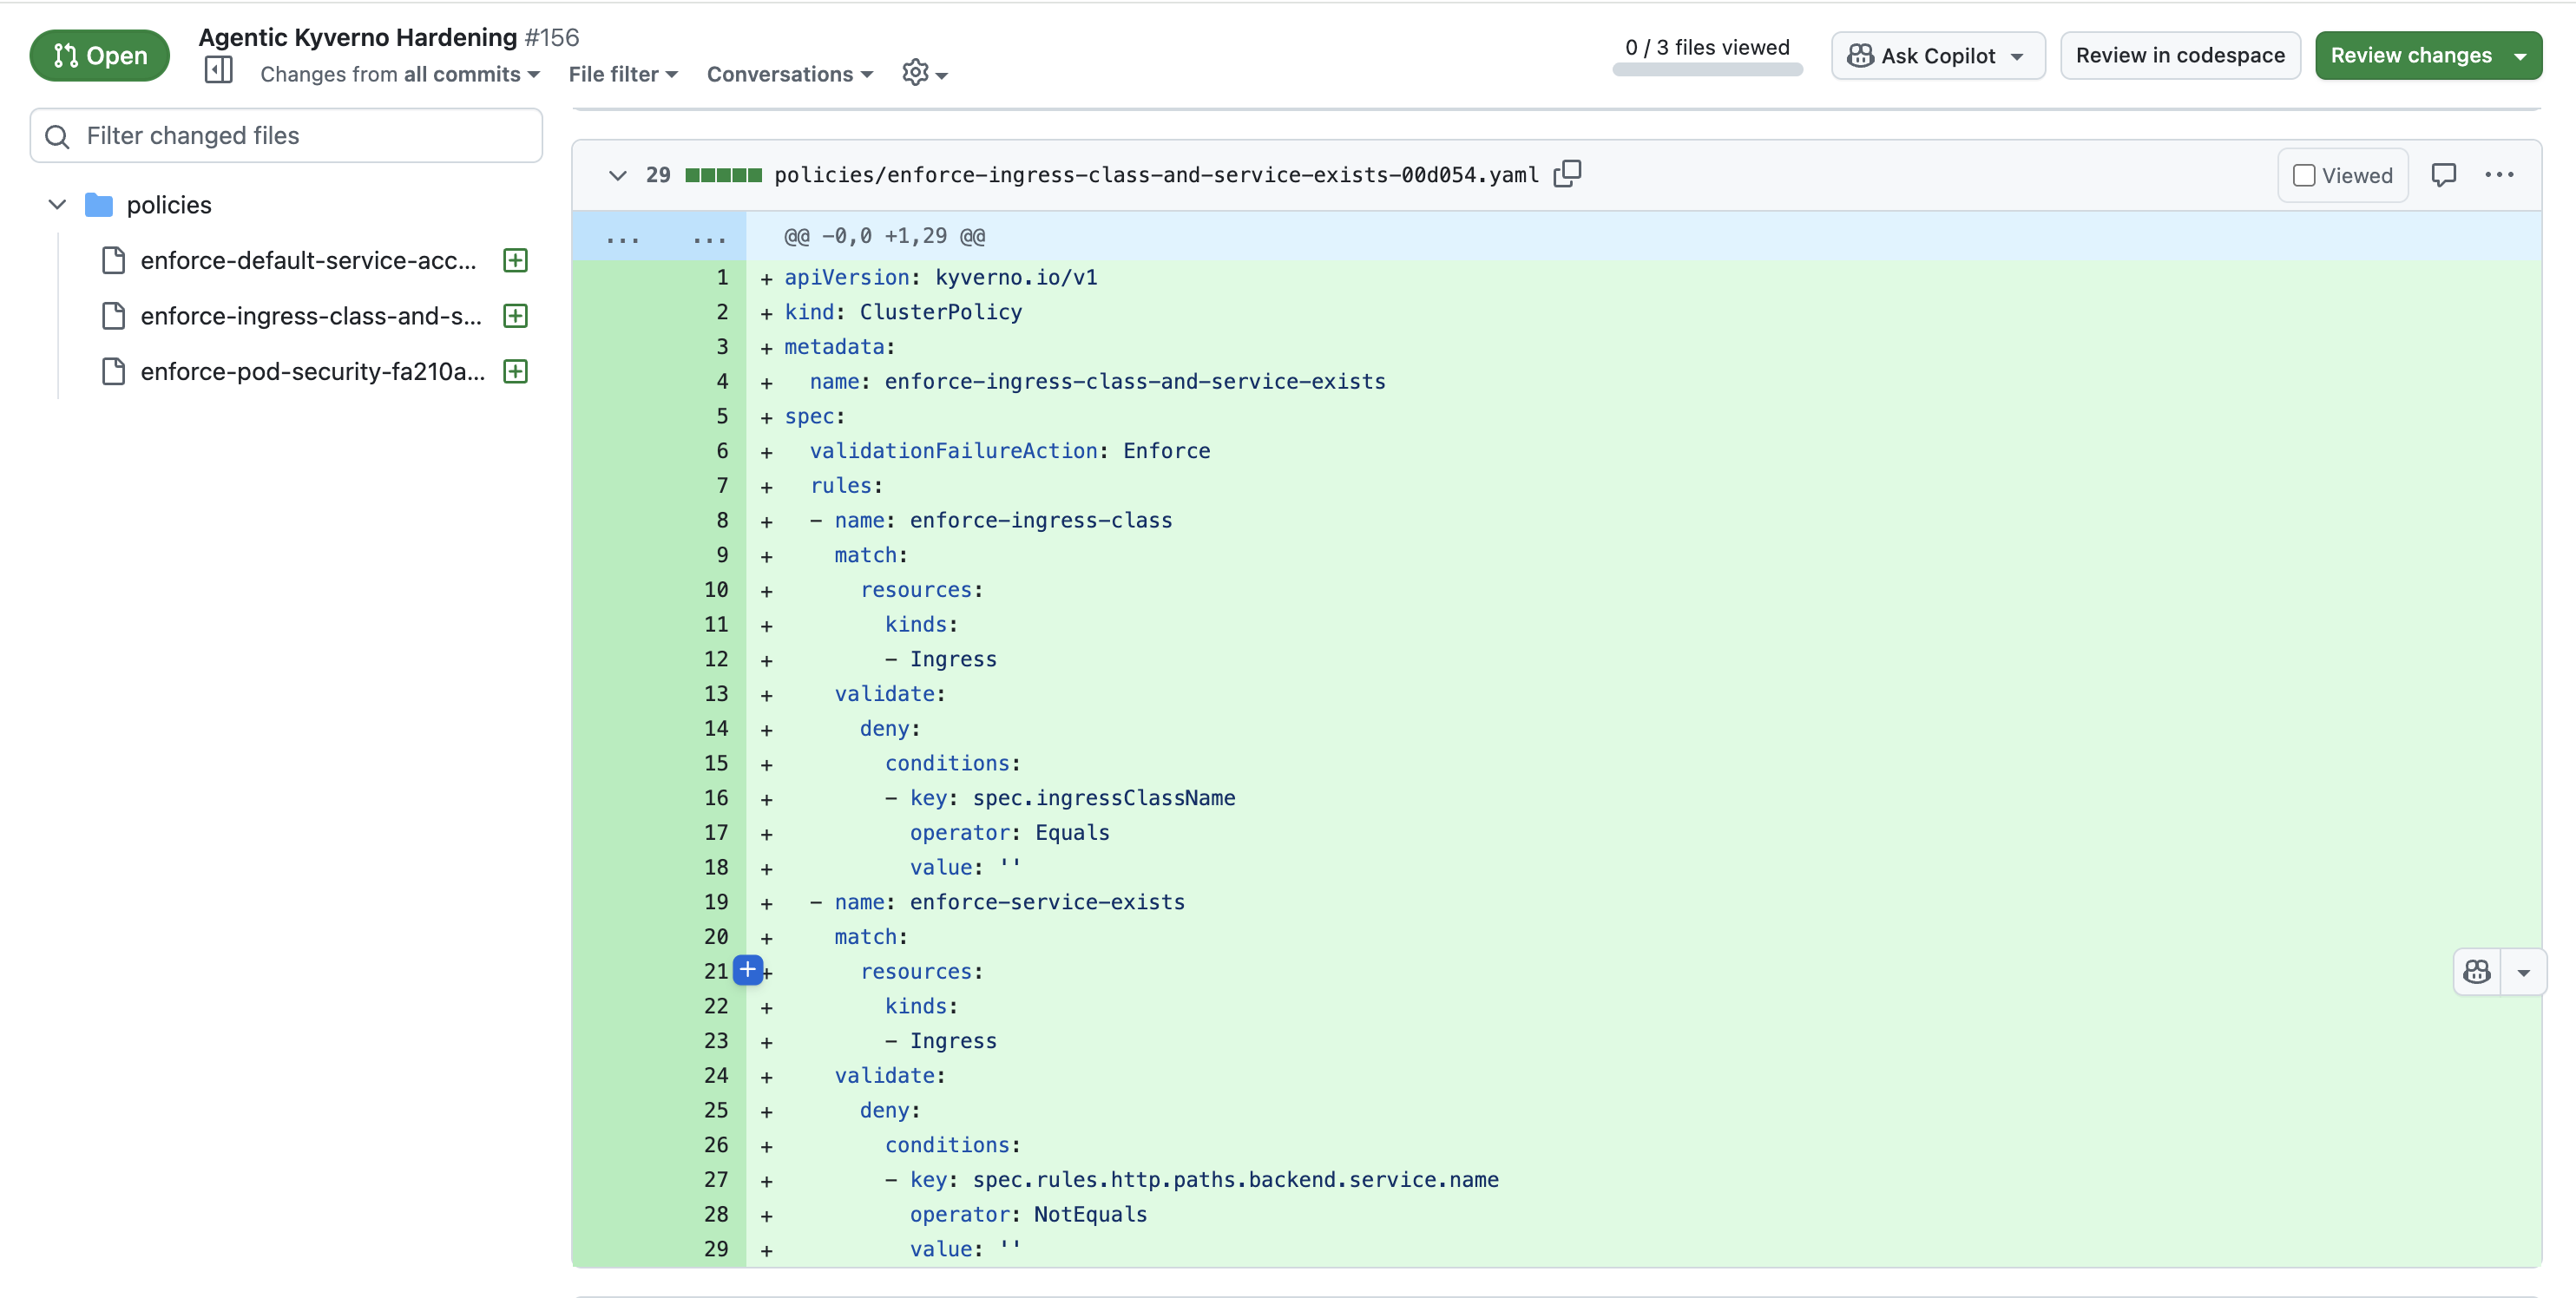Click the blue add-comment plus on line 21
2576x1298 pixels.
[747, 969]
